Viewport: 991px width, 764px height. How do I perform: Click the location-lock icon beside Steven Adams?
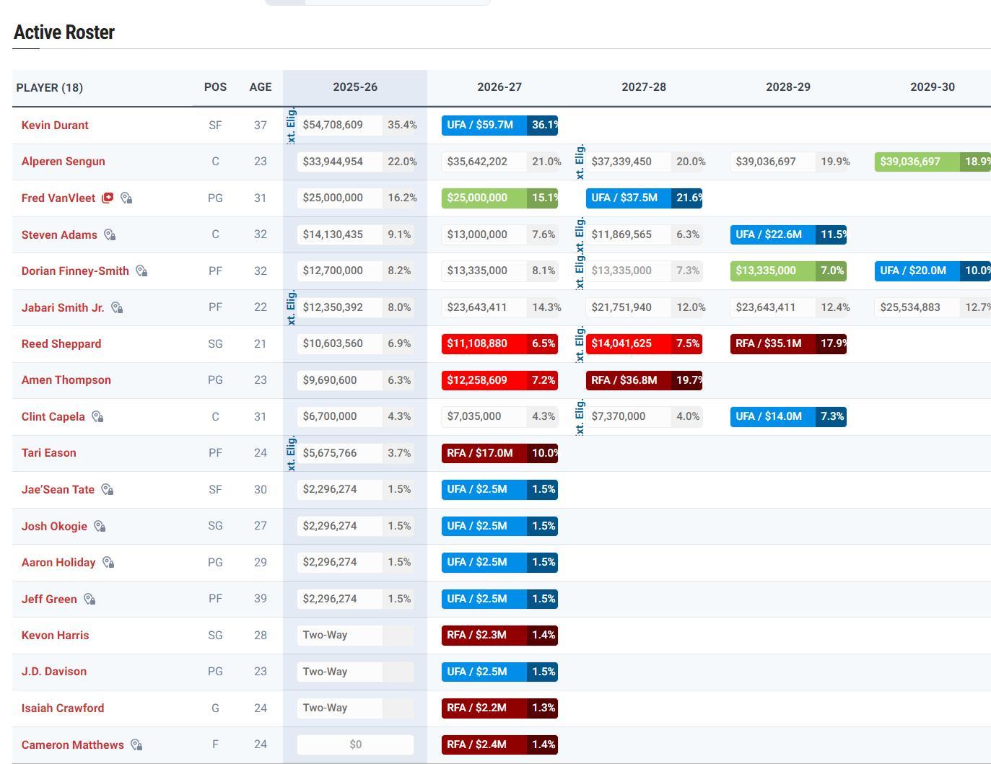[110, 234]
